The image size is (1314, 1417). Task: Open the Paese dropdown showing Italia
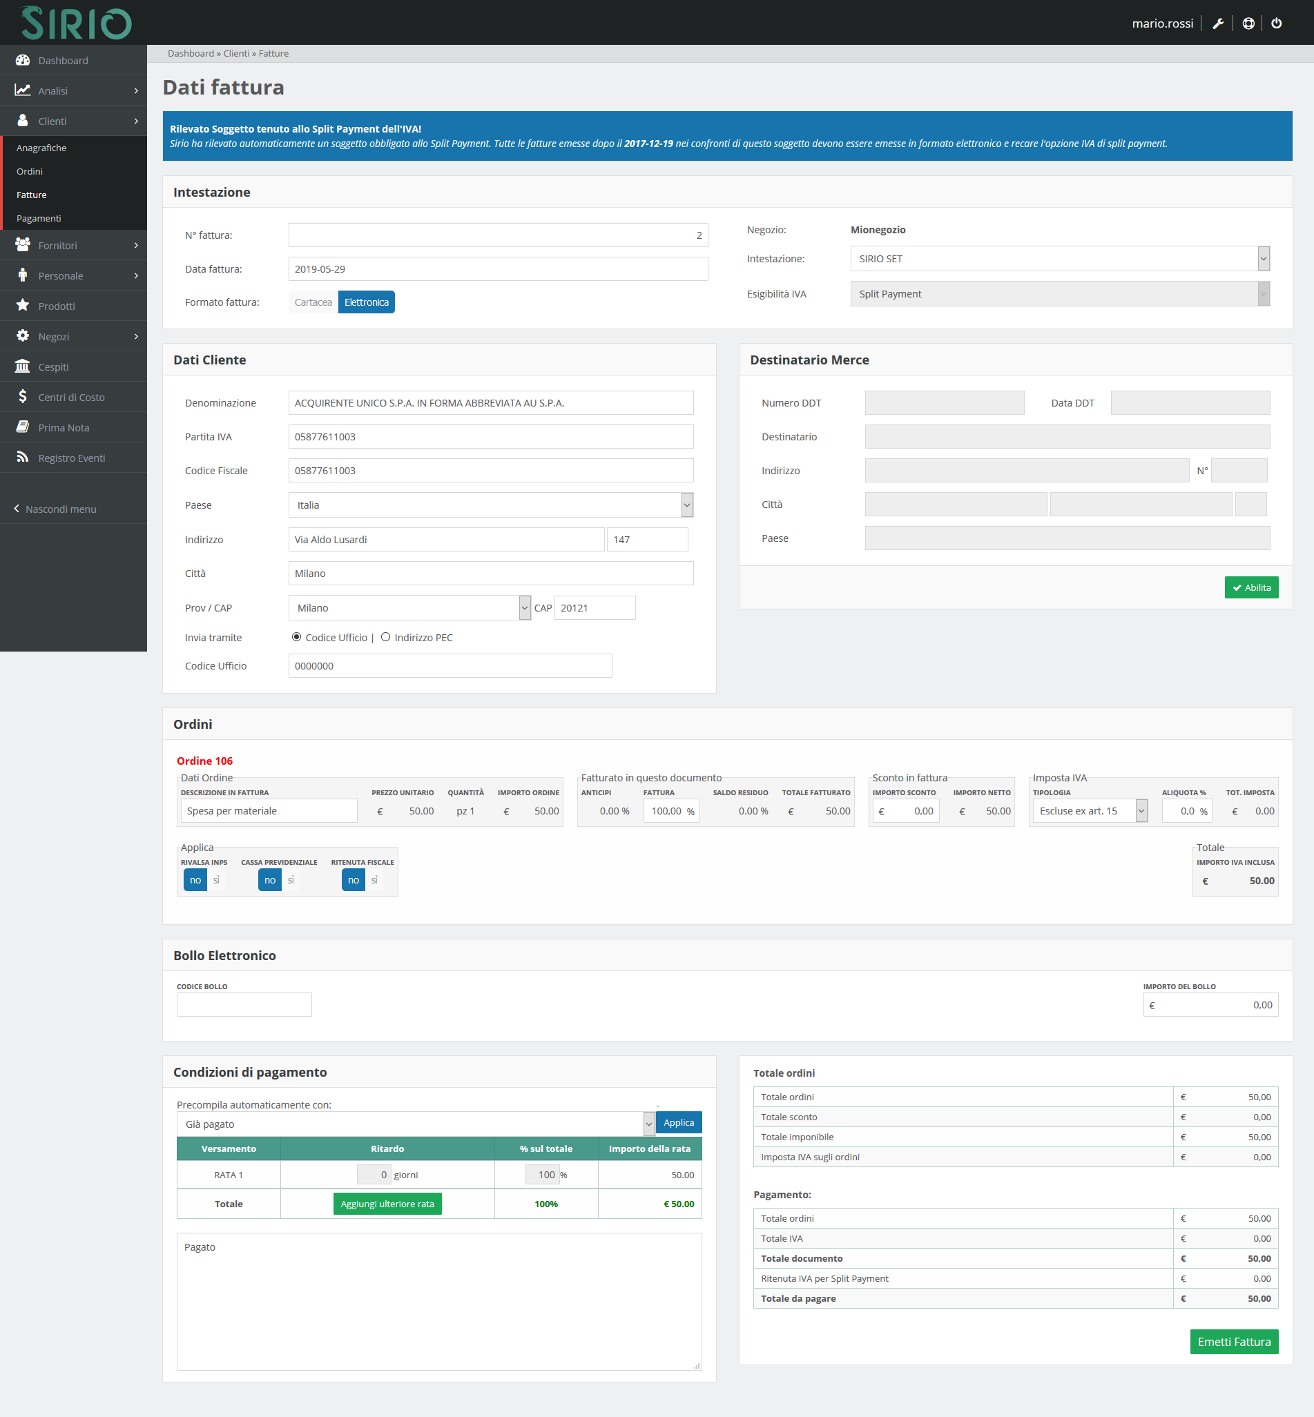[490, 505]
